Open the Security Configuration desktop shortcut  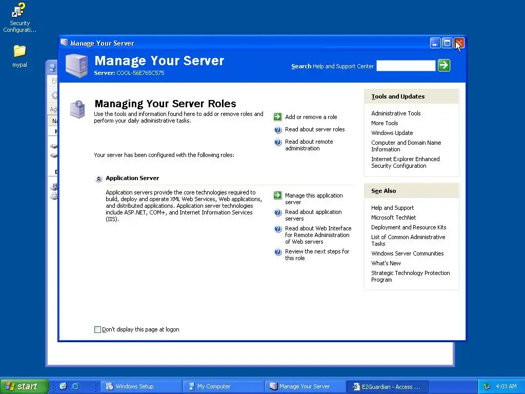tap(19, 17)
